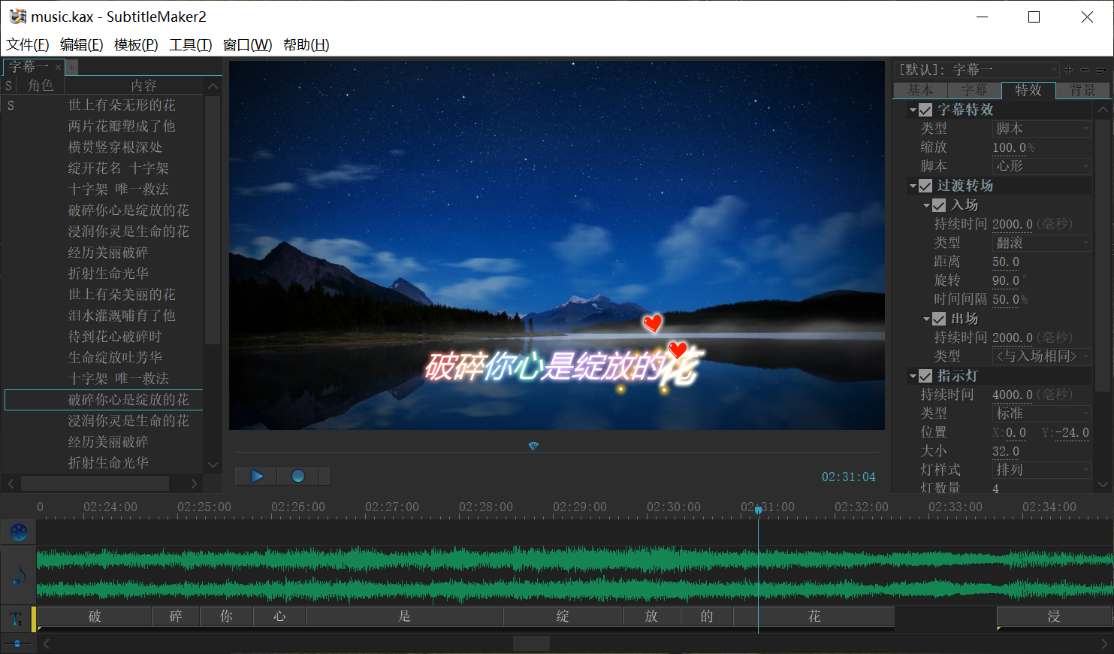The width and height of the screenshot is (1114, 654).
Task: Click the subtitle text track T icon
Action: click(16, 619)
